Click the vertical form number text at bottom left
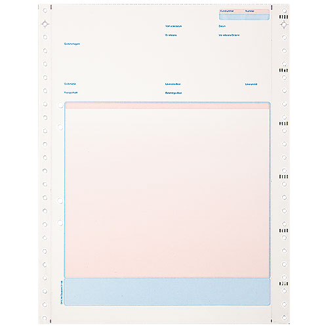Viewport: 328px width, 328px height. pyautogui.click(x=62, y=293)
